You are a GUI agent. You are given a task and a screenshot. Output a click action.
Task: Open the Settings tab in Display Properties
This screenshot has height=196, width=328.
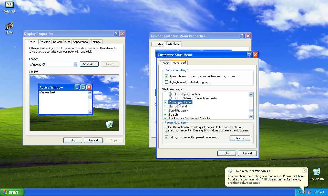[x=96, y=42]
